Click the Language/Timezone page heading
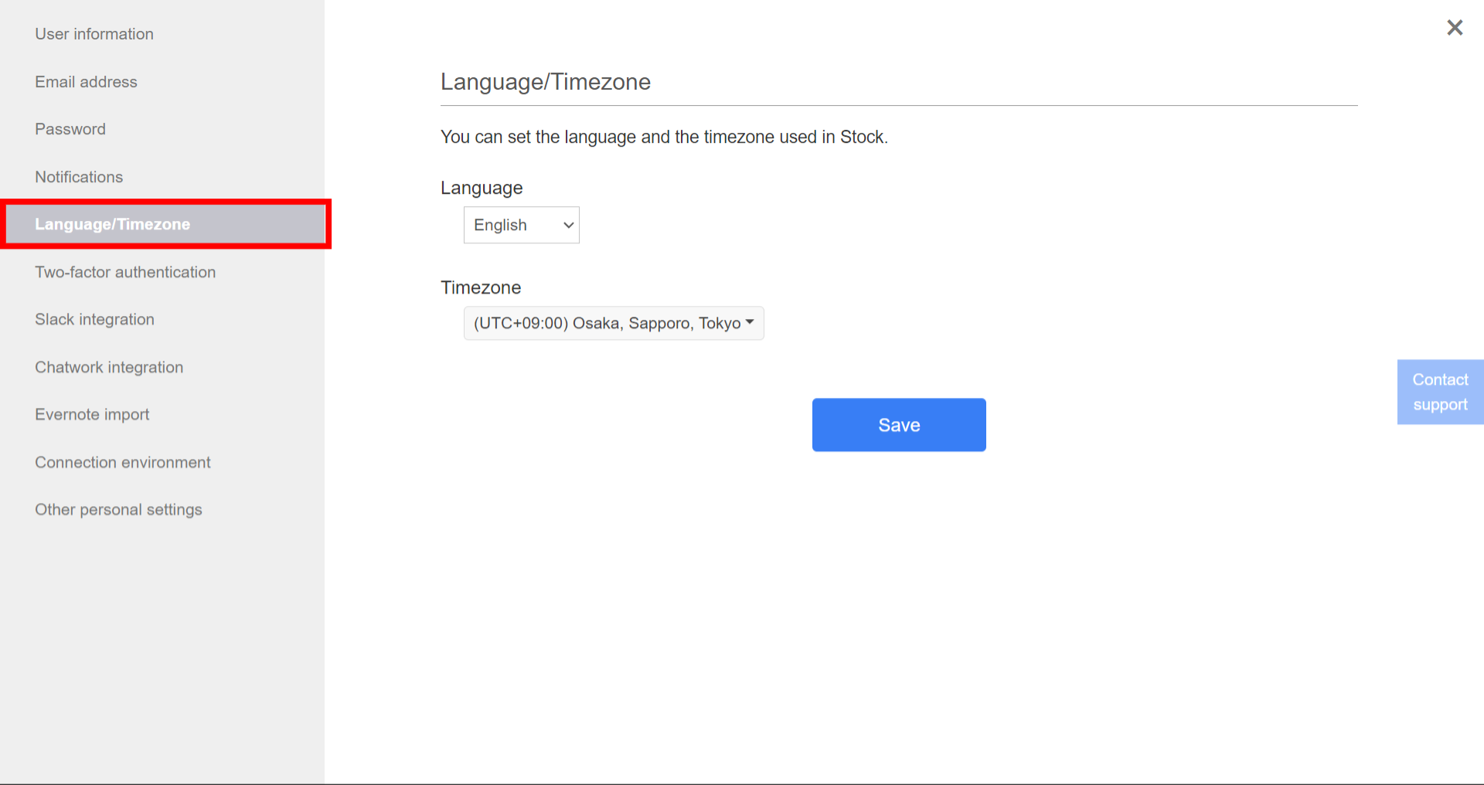 point(545,82)
